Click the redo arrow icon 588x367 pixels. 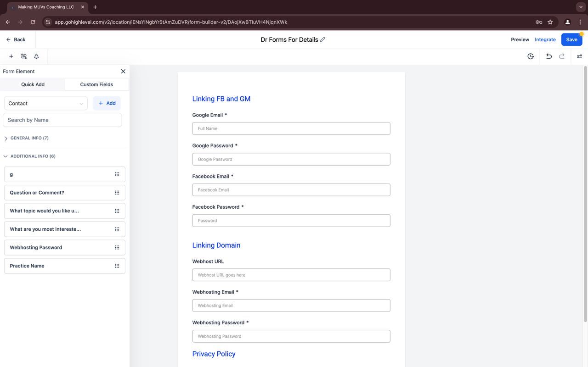point(562,56)
